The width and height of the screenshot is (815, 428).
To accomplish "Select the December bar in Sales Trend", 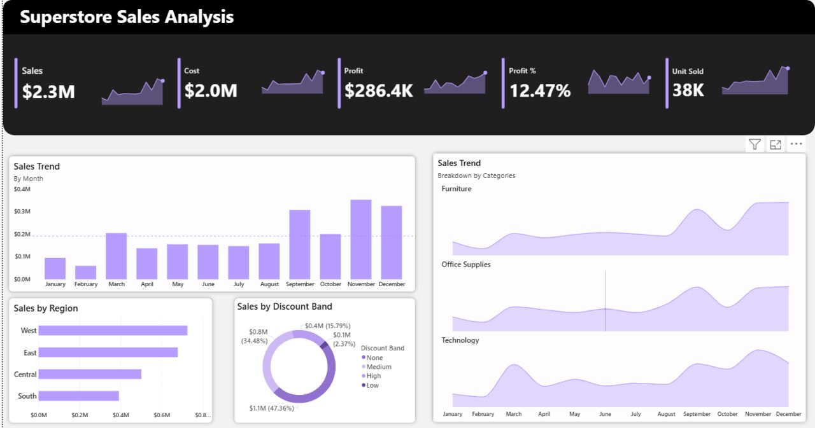I will click(392, 242).
